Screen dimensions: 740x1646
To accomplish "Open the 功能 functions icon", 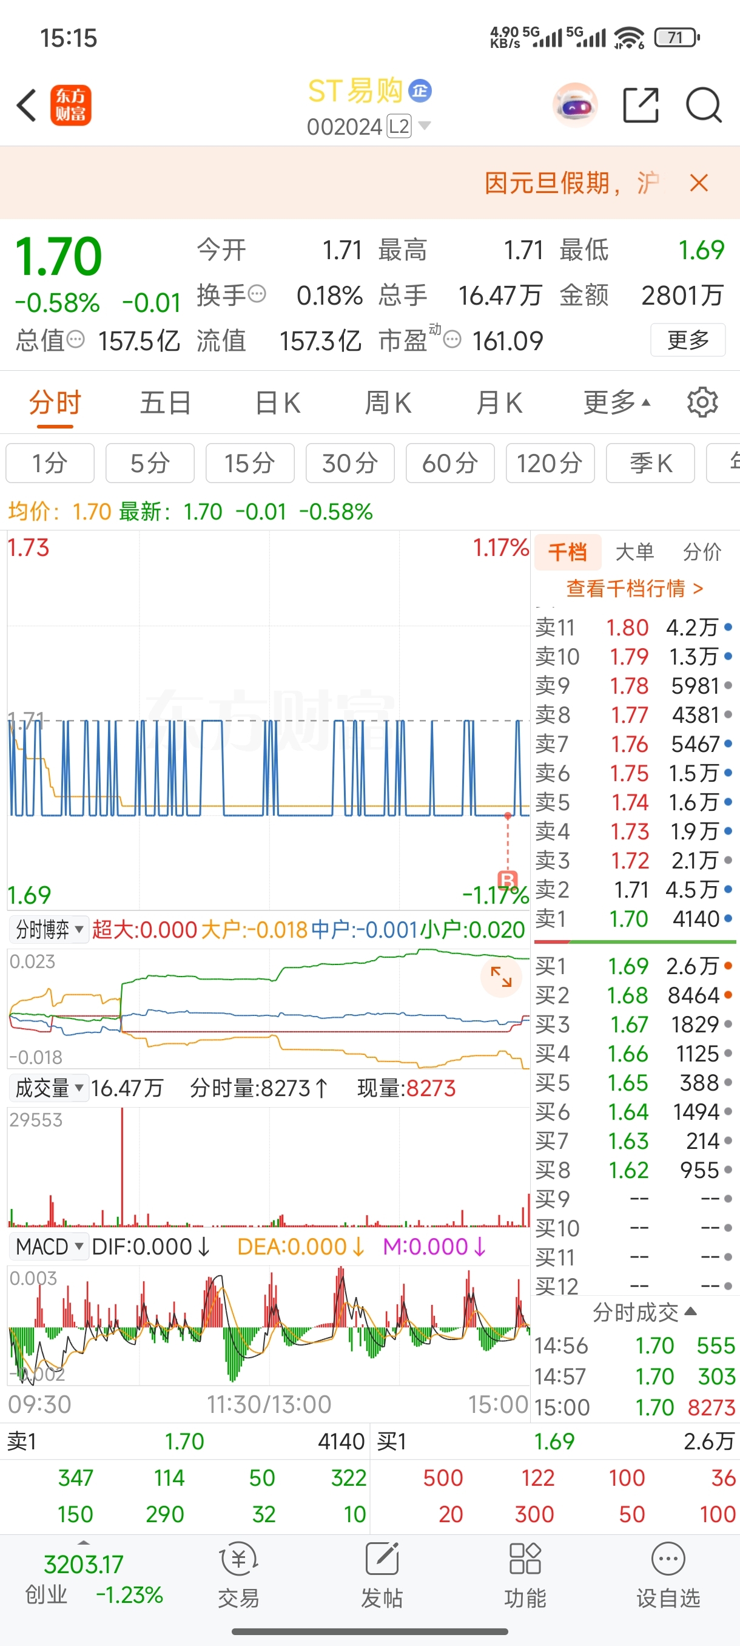I will [x=525, y=1575].
